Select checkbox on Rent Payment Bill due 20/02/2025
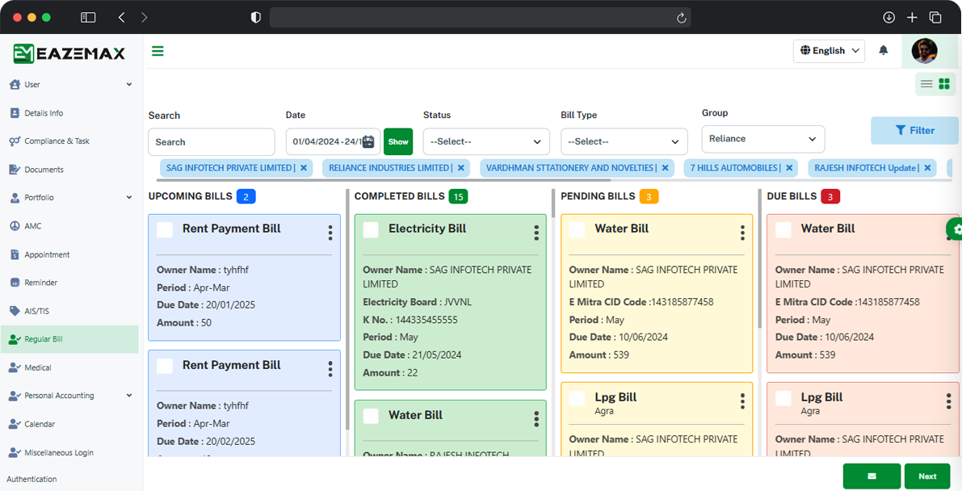 [x=165, y=366]
